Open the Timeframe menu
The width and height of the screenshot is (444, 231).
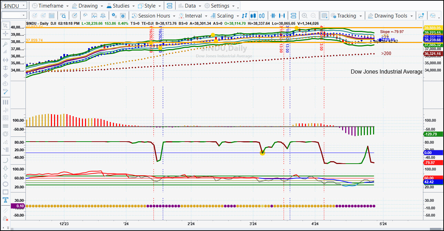click(x=50, y=6)
